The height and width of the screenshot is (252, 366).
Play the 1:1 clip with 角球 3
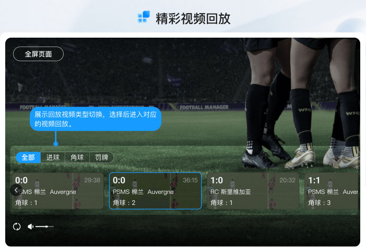(x=331, y=191)
